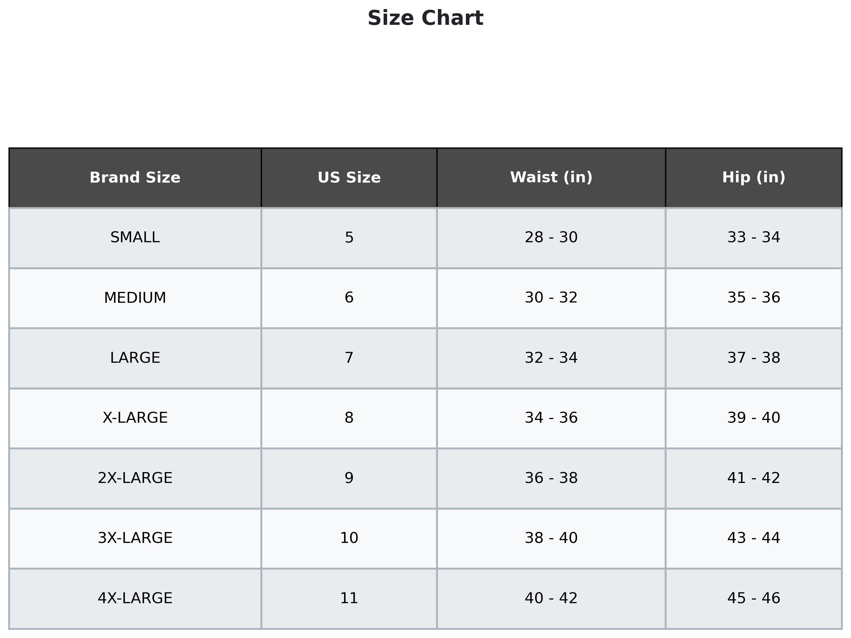The height and width of the screenshot is (638, 851).
Task: Click the 37 - 38 hip measurement
Action: click(753, 358)
